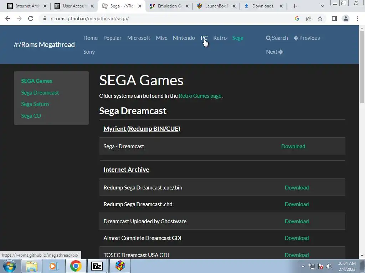Jump to Sega Dreamcast in sidebar
Viewport: 365px width, 273px height.
pyautogui.click(x=40, y=93)
